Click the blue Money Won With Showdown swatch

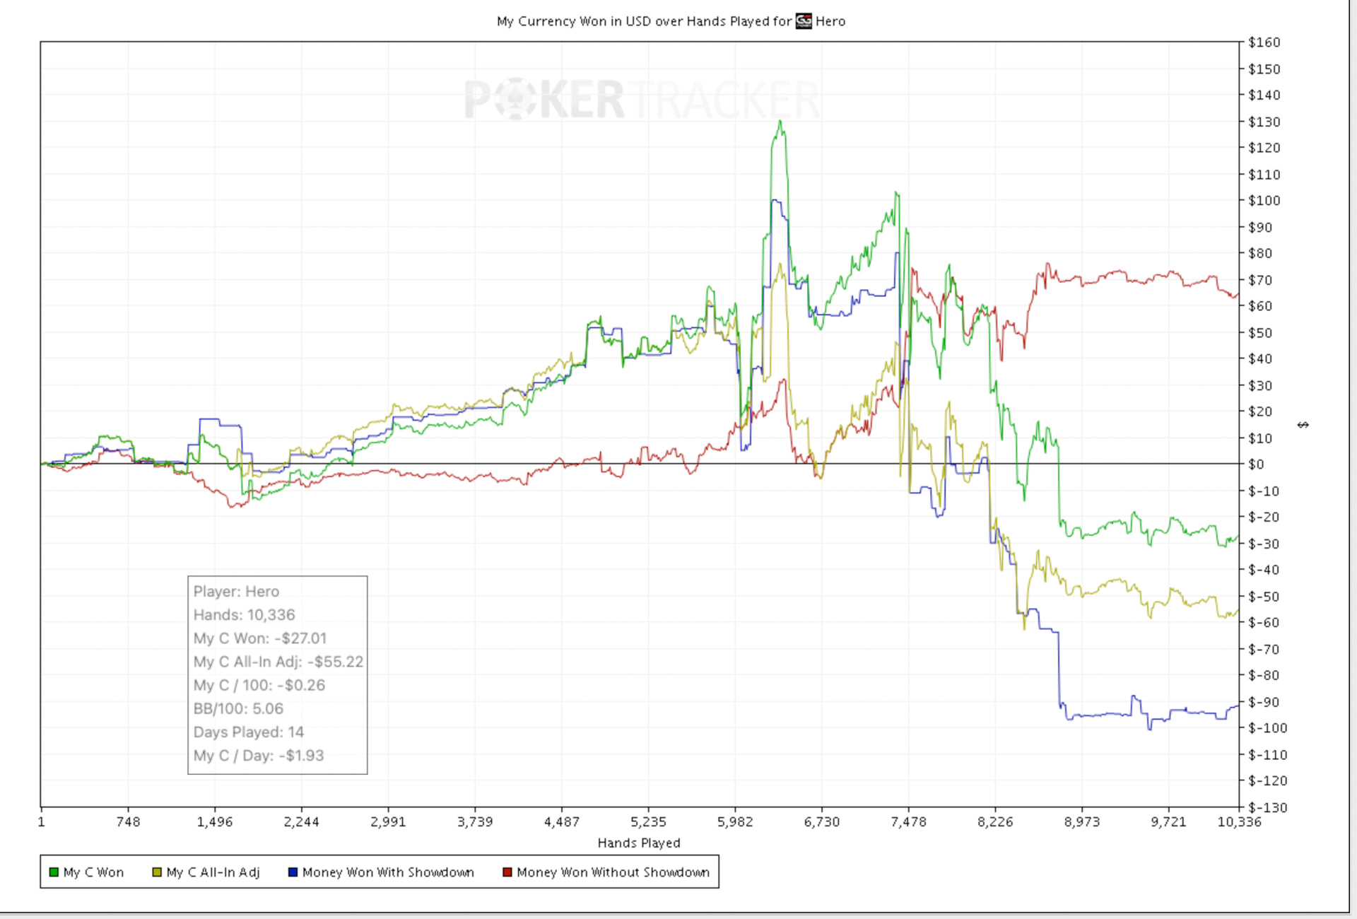[x=293, y=872]
